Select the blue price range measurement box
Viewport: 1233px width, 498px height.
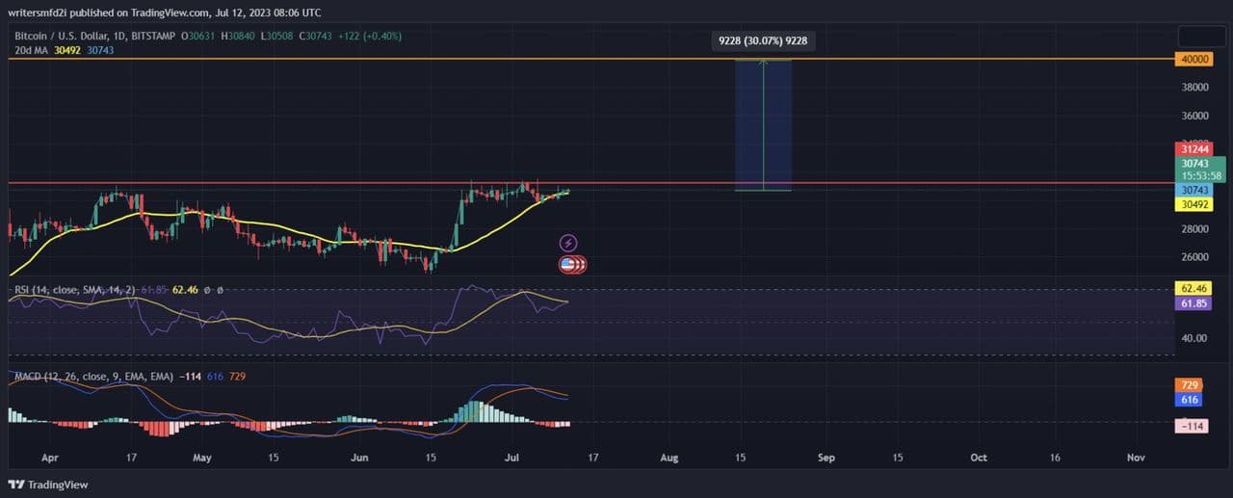tap(763, 125)
